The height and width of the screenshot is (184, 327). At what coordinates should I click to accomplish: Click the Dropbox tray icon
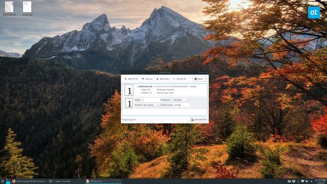[294, 181]
